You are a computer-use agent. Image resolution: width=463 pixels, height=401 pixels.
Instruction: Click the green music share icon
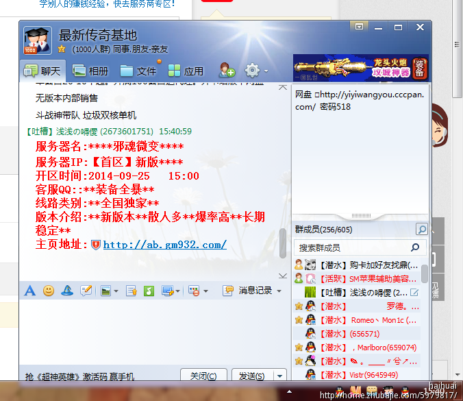(149, 291)
